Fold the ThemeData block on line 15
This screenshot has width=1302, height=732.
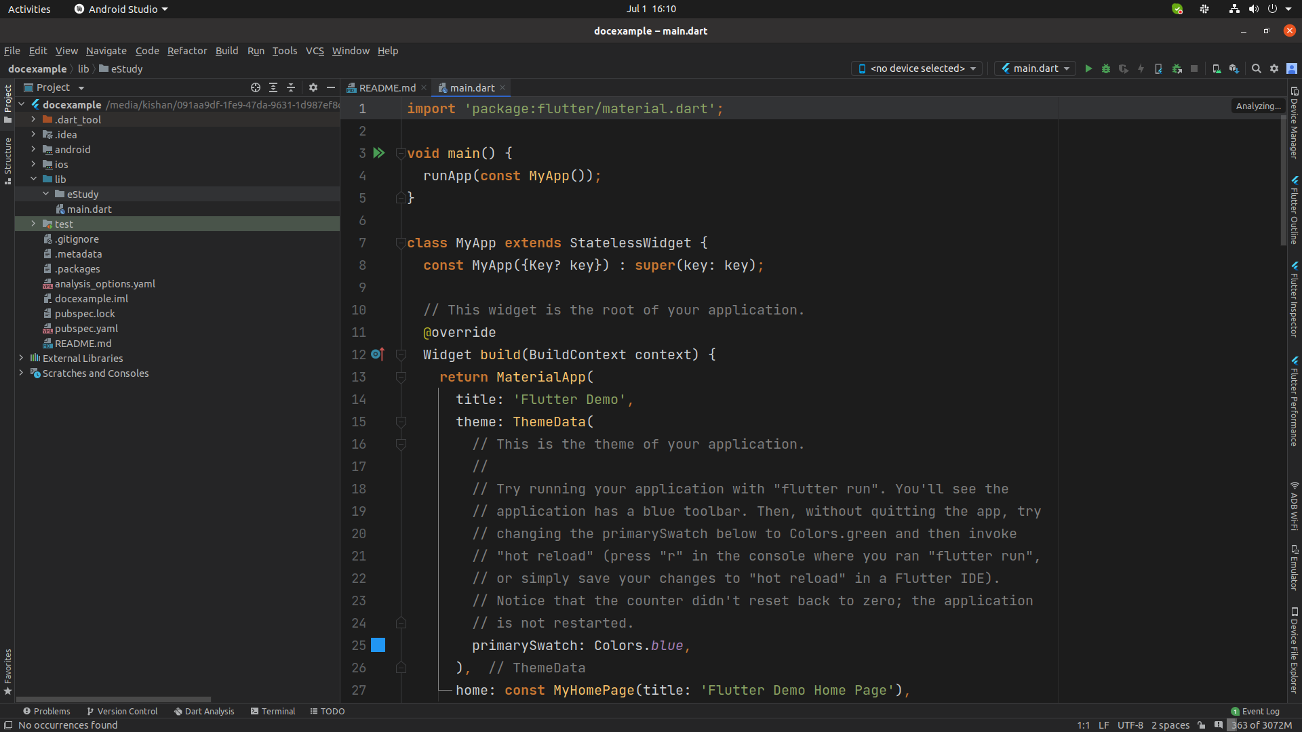[401, 422]
